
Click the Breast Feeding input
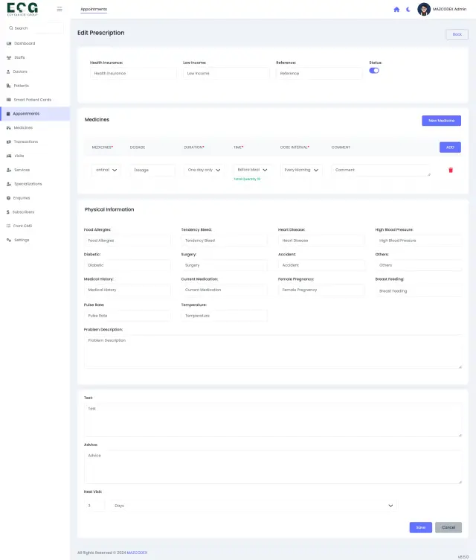point(419,291)
